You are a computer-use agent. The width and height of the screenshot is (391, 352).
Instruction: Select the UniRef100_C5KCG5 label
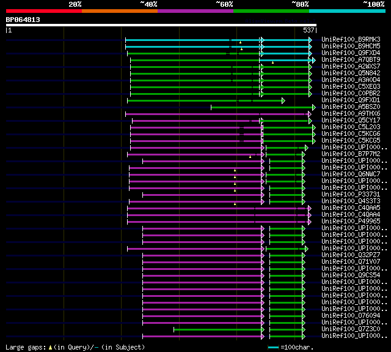coord(351,141)
